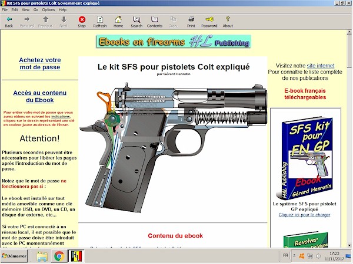Click 'Le kit SFS pour pistolets Colt expliqué' title
The image size is (353, 264).
coord(174,67)
